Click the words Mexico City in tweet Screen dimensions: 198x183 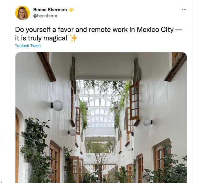pyautogui.click(x=155, y=30)
